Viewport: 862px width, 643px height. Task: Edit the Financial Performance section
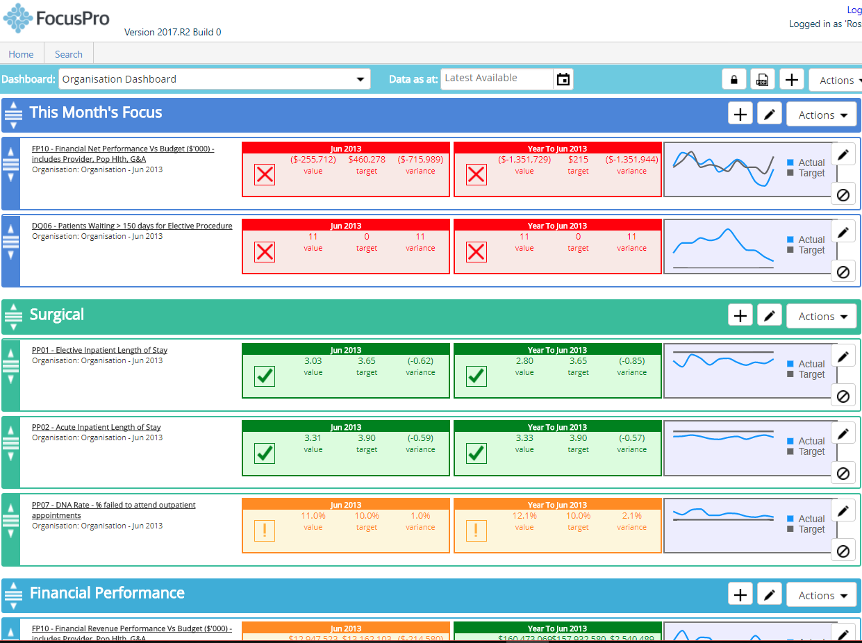click(769, 595)
